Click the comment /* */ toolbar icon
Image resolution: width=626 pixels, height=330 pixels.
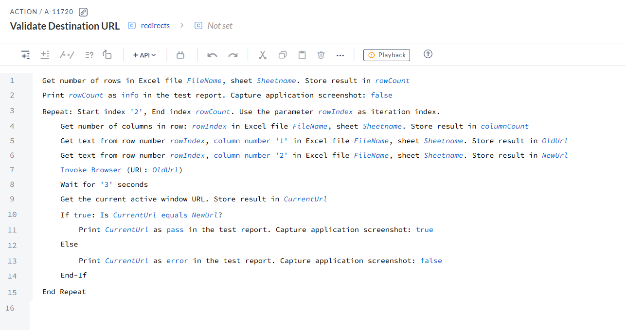tap(67, 55)
